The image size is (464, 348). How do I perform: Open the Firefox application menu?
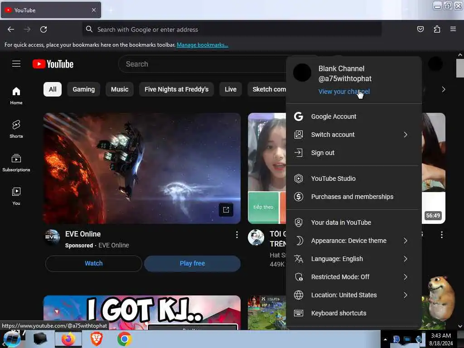point(453,29)
